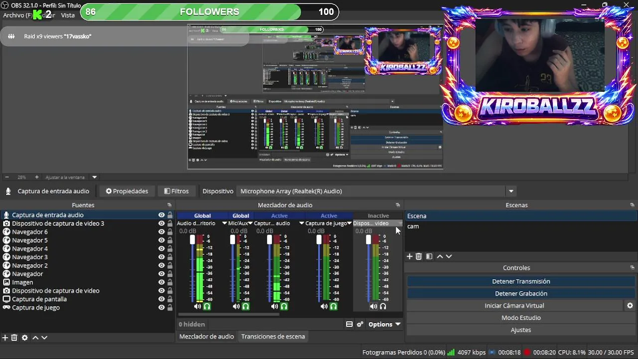
Task: Click Detener Grabación button
Action: pyautogui.click(x=521, y=294)
